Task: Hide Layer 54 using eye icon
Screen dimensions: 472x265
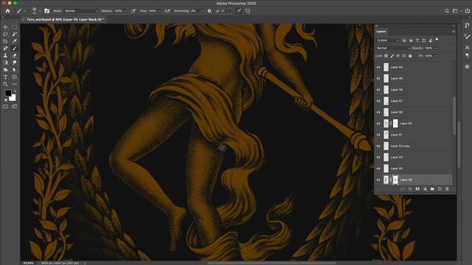Action: pos(378,67)
